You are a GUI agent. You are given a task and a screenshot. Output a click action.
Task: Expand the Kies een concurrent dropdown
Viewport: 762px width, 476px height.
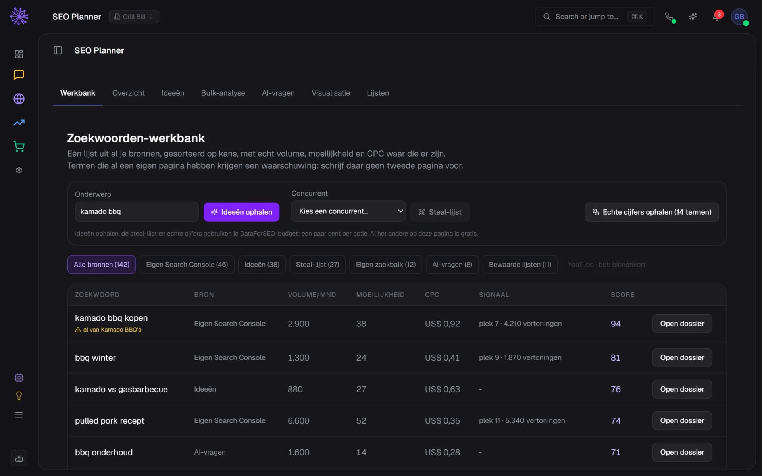[x=348, y=211]
